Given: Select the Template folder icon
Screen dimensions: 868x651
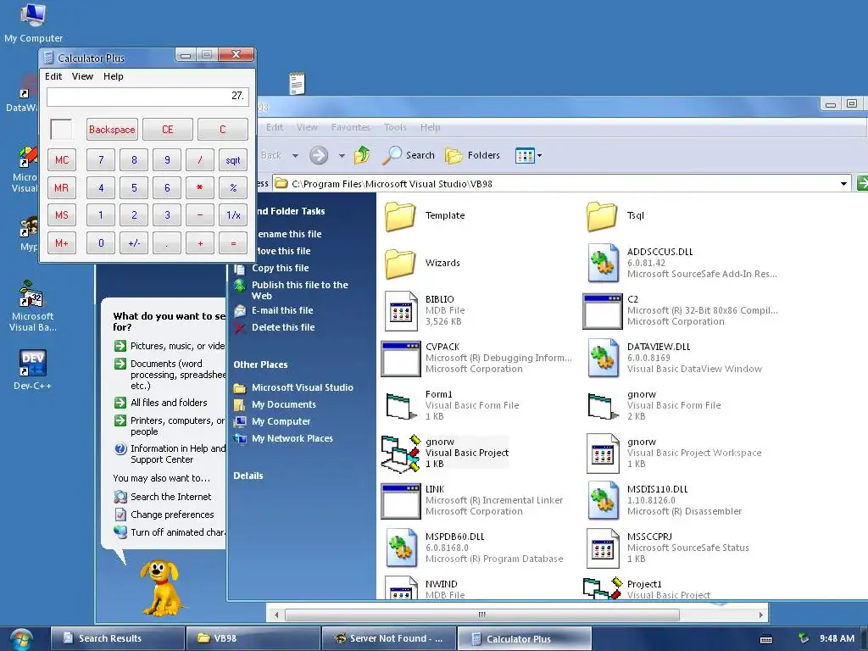Looking at the screenshot, I should 400,216.
